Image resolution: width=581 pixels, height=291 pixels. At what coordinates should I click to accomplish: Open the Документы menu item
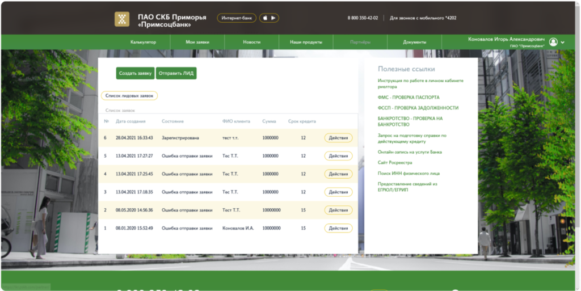(414, 43)
